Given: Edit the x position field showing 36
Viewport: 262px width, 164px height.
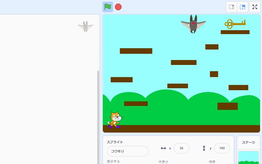Looking at the screenshot, I should 181,148.
